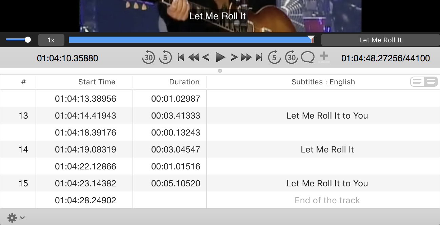The width and height of the screenshot is (440, 225).
Task: Go to next subtitle end
Action: 259,58
